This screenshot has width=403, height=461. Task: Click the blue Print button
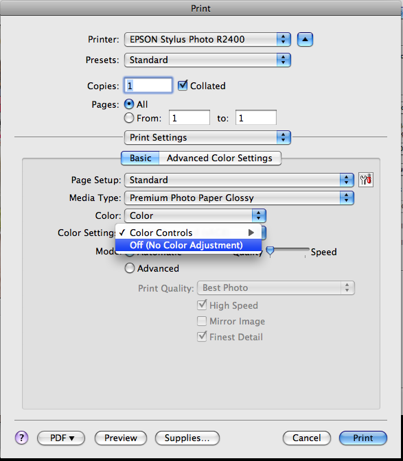click(x=363, y=438)
